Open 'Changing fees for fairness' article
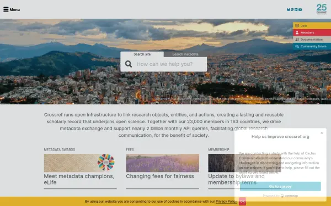The width and height of the screenshot is (331, 206). [160, 176]
